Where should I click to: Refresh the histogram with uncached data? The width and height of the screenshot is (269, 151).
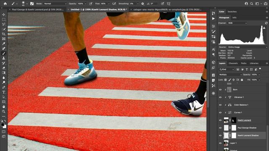click(x=266, y=23)
